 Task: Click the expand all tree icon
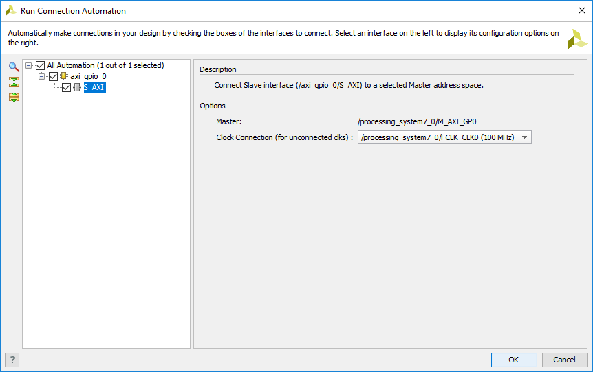pyautogui.click(x=14, y=97)
